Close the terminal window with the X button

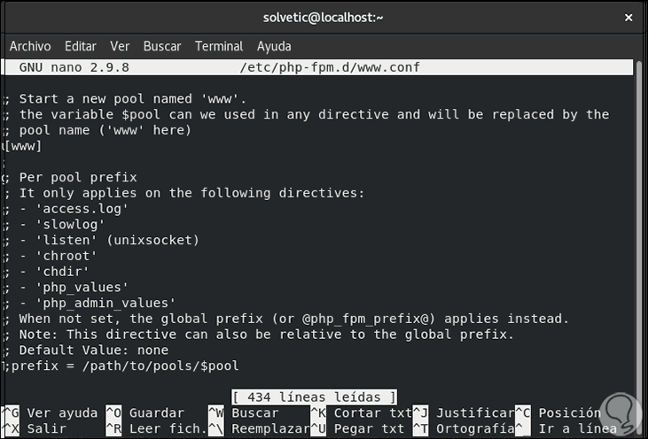[x=628, y=17]
